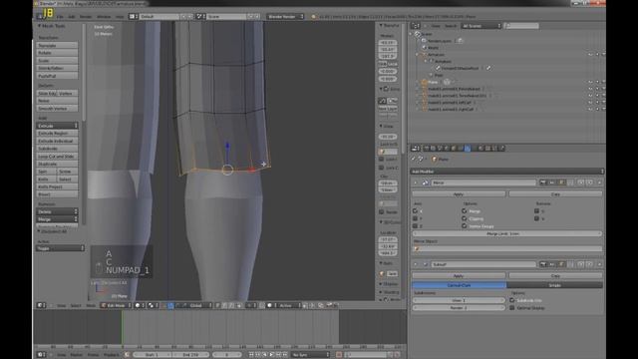This screenshot has height=359, width=638.
Task: Click the Loop Cut and Slide button
Action: click(x=57, y=157)
